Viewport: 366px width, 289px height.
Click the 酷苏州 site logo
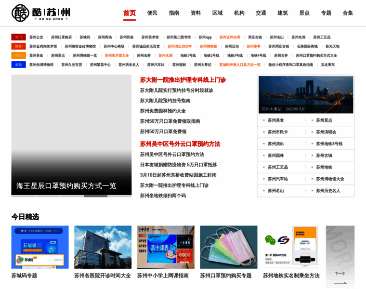pos(41,13)
